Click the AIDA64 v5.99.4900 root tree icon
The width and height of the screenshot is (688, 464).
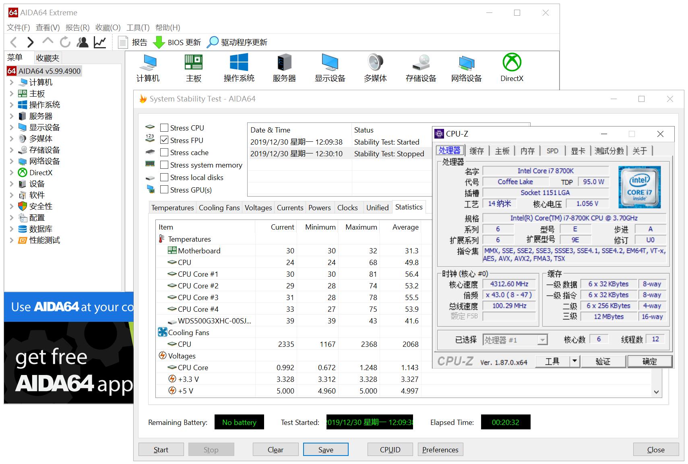click(12, 71)
